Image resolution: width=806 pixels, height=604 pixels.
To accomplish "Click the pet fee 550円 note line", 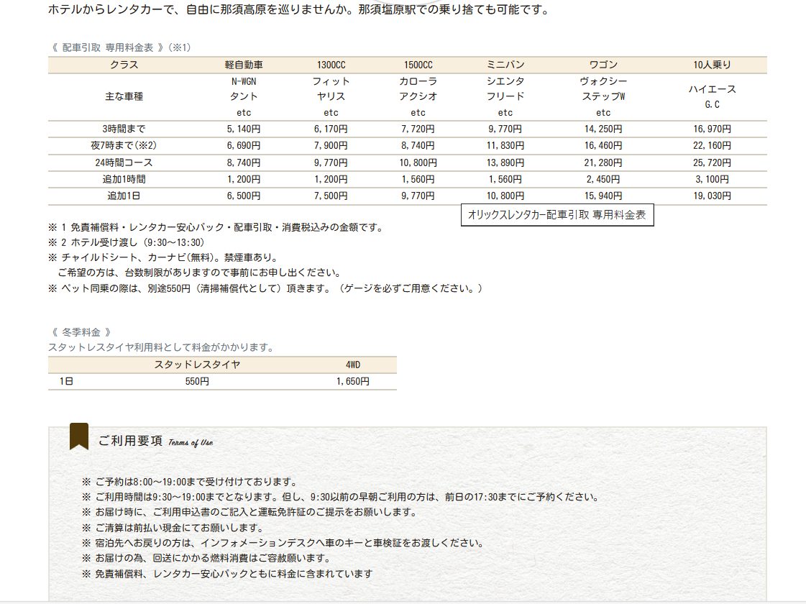I will pyautogui.click(x=265, y=288).
